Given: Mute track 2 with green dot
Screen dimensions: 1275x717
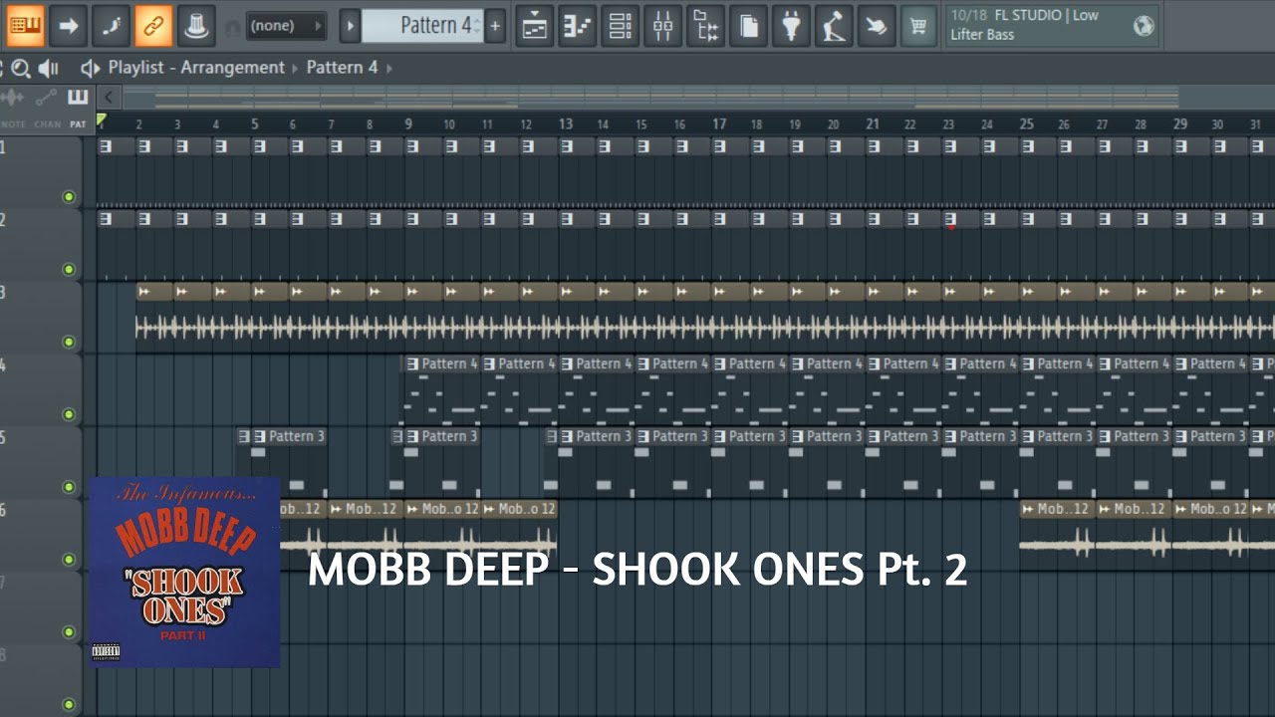Looking at the screenshot, I should (69, 269).
